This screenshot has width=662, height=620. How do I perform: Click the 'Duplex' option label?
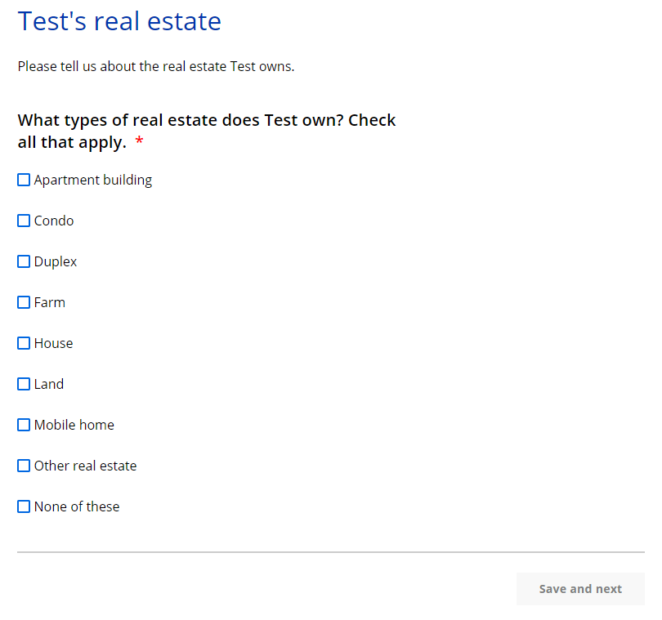pos(56,261)
